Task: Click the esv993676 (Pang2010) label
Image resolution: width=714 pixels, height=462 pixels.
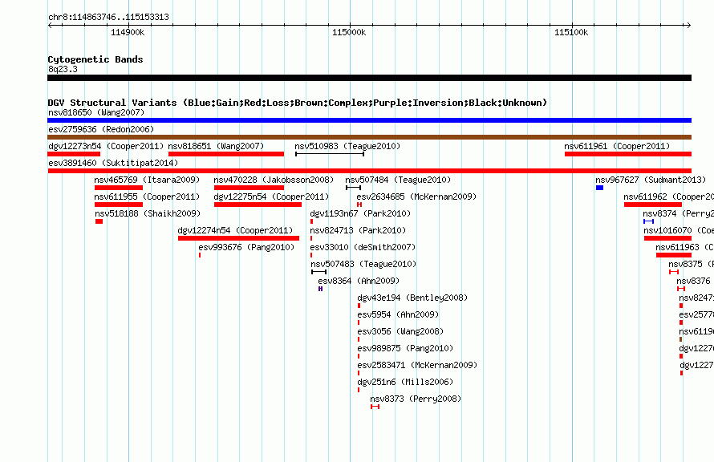Action: click(x=246, y=247)
